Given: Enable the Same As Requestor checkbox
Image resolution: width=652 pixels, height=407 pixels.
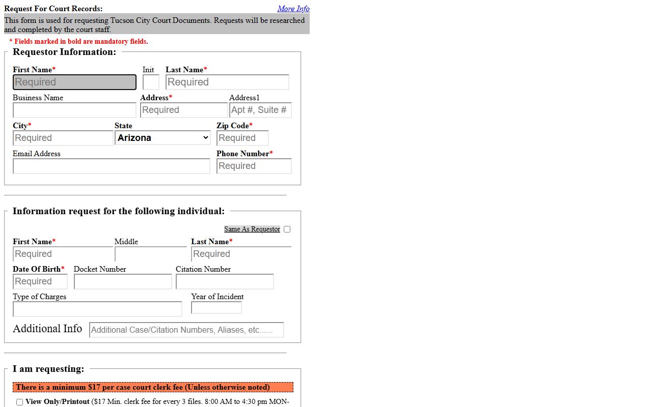Looking at the screenshot, I should tap(287, 229).
